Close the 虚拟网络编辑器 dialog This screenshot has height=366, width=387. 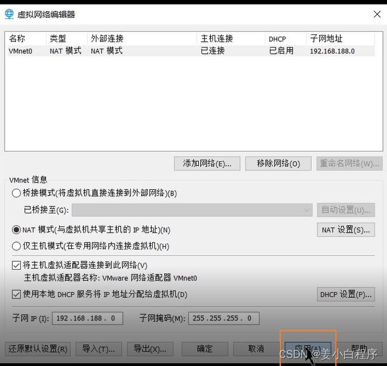[x=377, y=14]
